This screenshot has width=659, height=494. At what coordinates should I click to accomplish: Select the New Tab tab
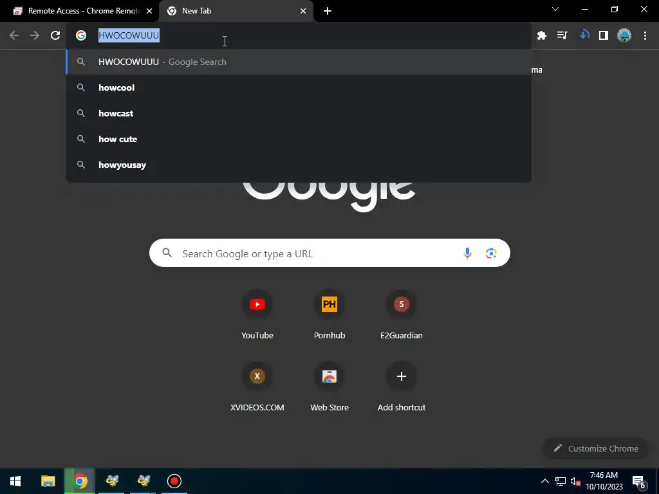pos(236,11)
